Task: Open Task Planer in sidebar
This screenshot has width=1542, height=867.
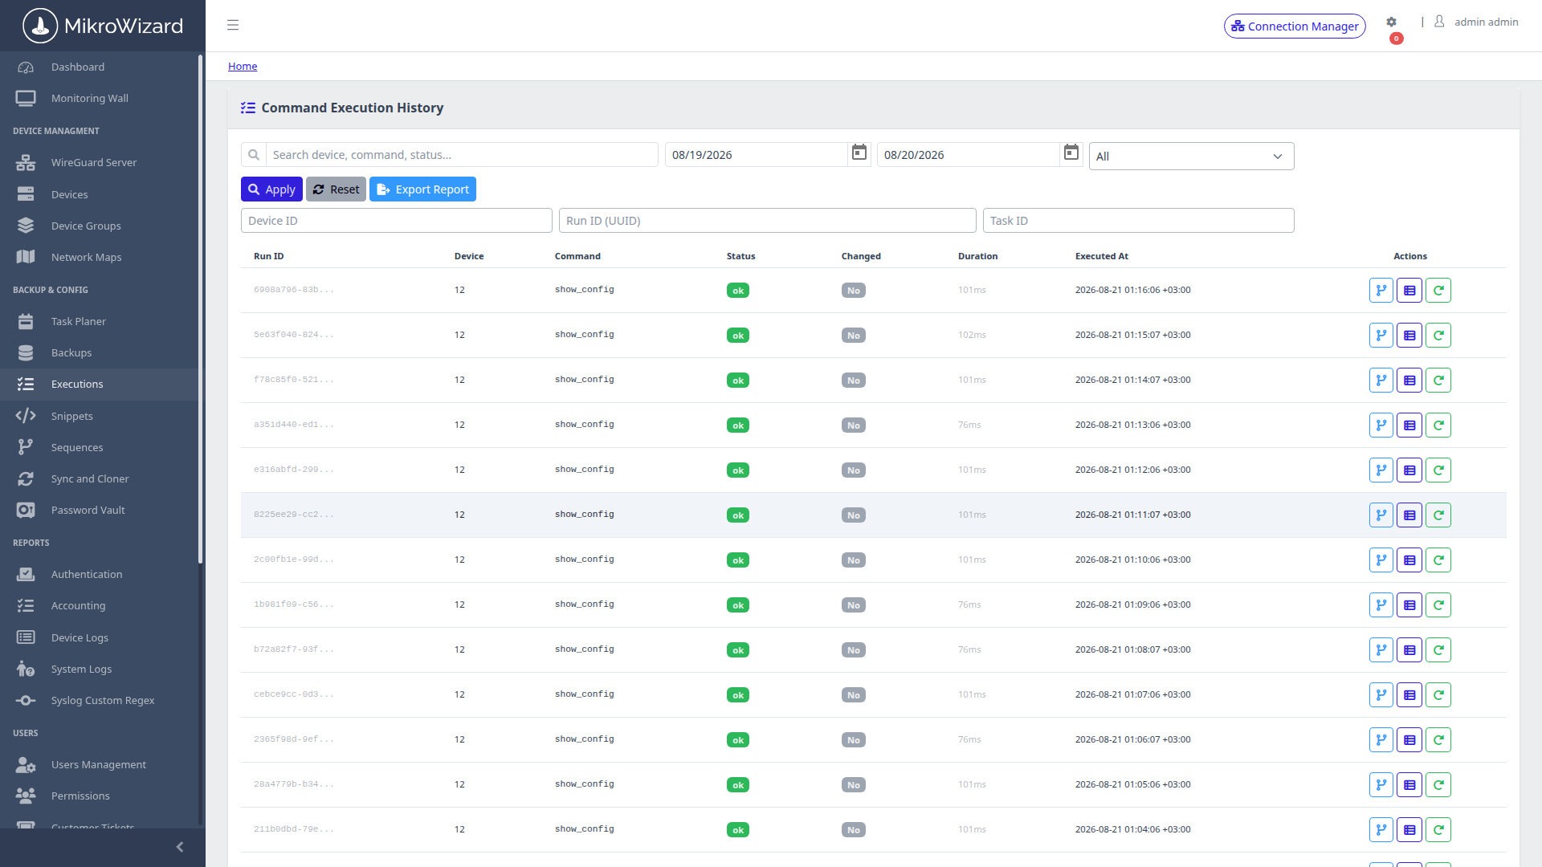Action: [100, 322]
